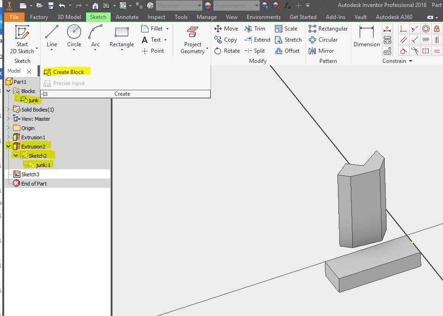This screenshot has width=443, height=316.
Task: Apply the Coincident constraint icon
Action: [x=404, y=29]
